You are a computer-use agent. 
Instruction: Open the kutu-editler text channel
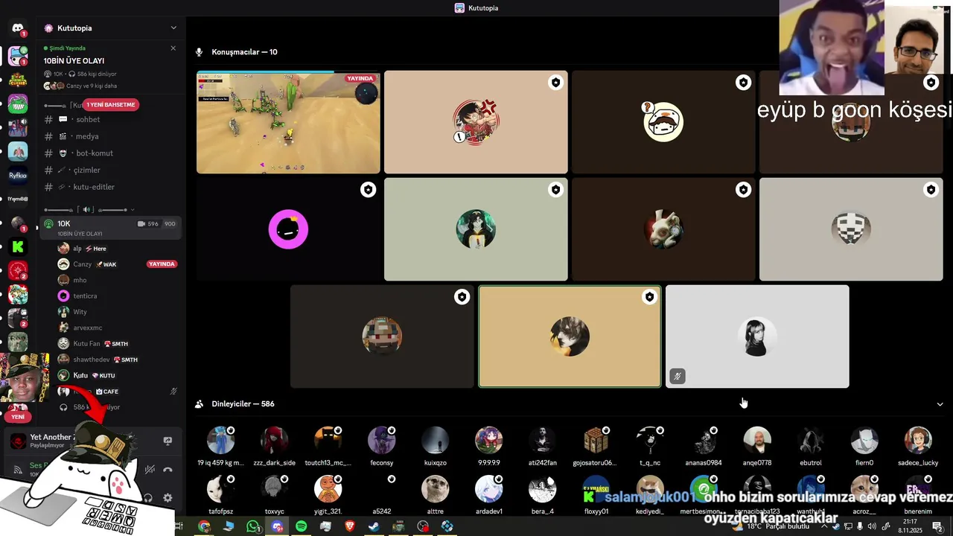pyautogui.click(x=112, y=187)
